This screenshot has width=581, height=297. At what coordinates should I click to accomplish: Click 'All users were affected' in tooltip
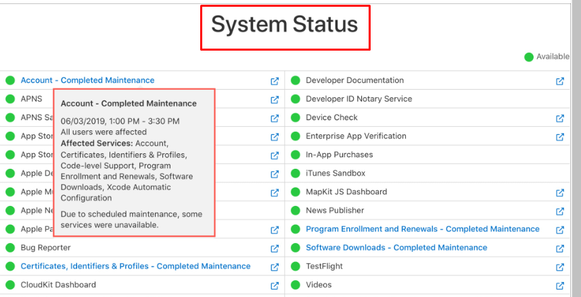(x=103, y=132)
